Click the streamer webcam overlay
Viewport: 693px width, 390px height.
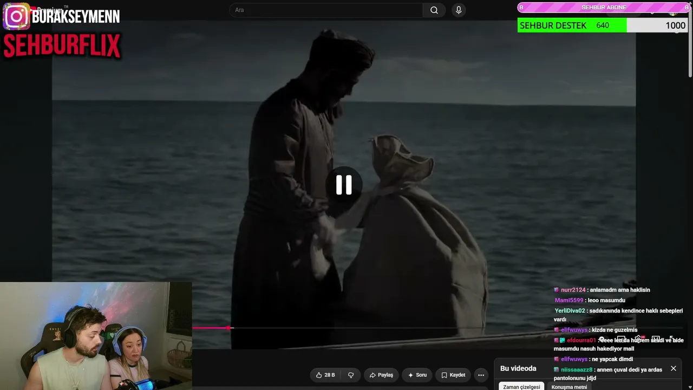click(96, 336)
